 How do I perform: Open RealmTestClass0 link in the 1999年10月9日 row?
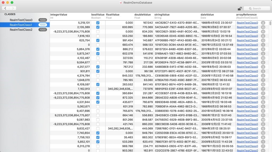pyautogui.click(x=247, y=36)
